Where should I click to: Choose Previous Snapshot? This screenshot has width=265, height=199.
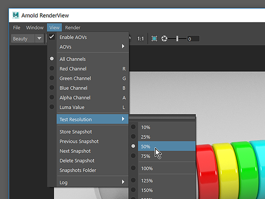click(x=93, y=141)
